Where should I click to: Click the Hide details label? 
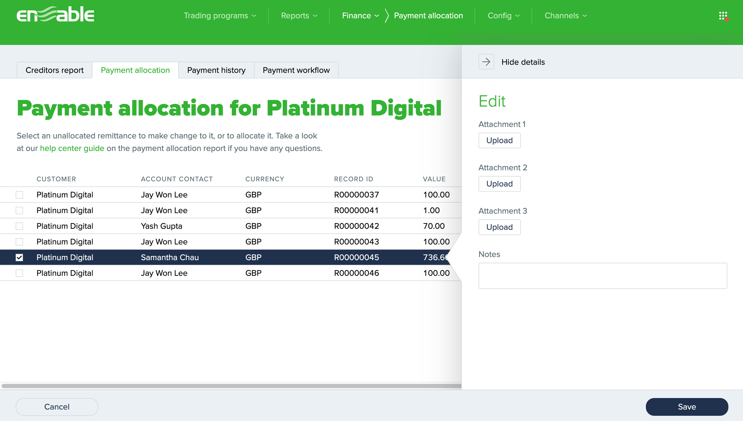(523, 62)
